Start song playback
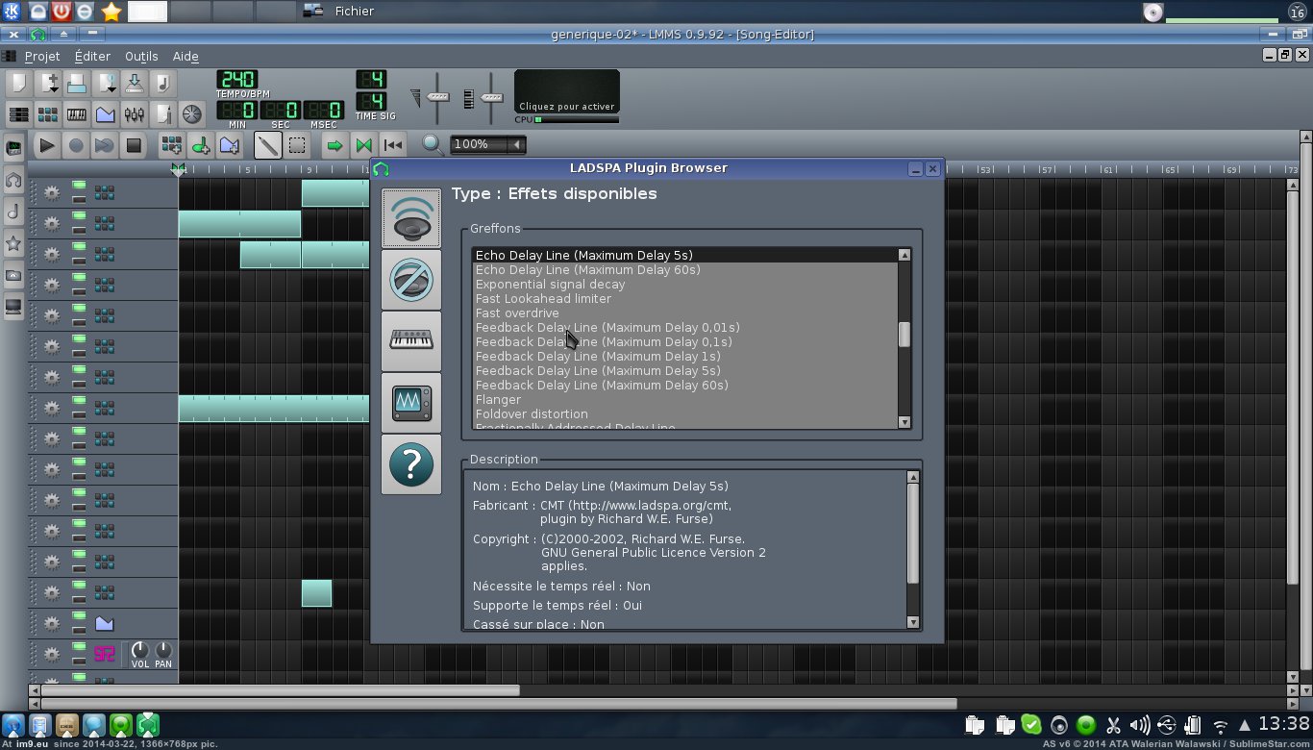The height and width of the screenshot is (750, 1313). pyautogui.click(x=46, y=146)
